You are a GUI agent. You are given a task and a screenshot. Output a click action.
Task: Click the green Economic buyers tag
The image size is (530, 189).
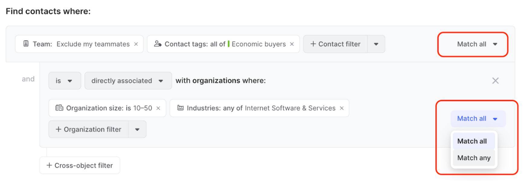[x=258, y=44]
